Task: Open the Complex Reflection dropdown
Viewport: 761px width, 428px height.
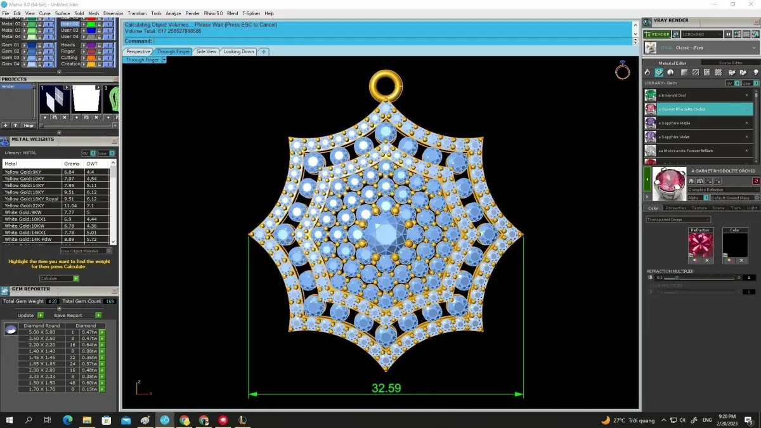Action: [724, 190]
